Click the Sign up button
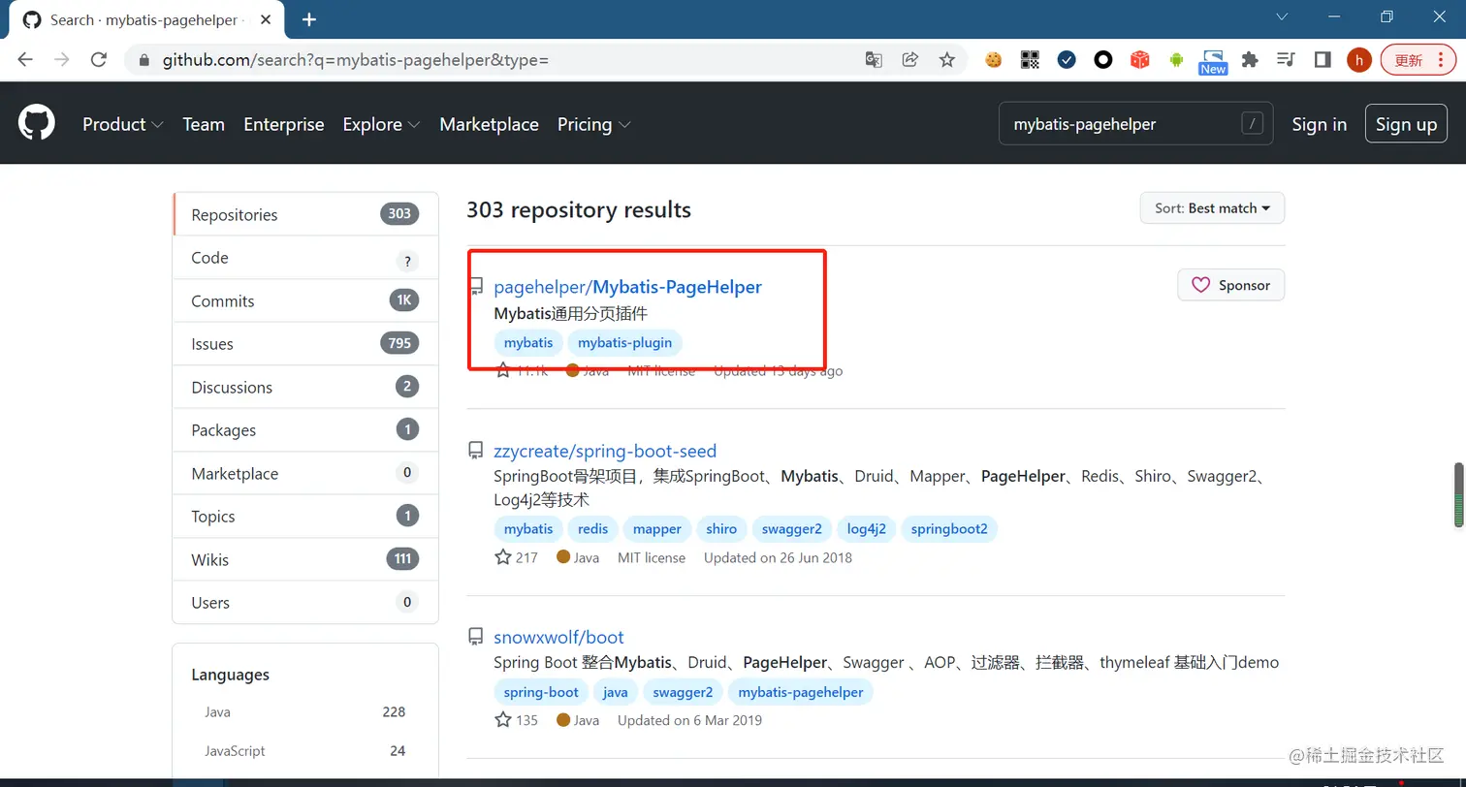The image size is (1466, 787). click(1406, 124)
